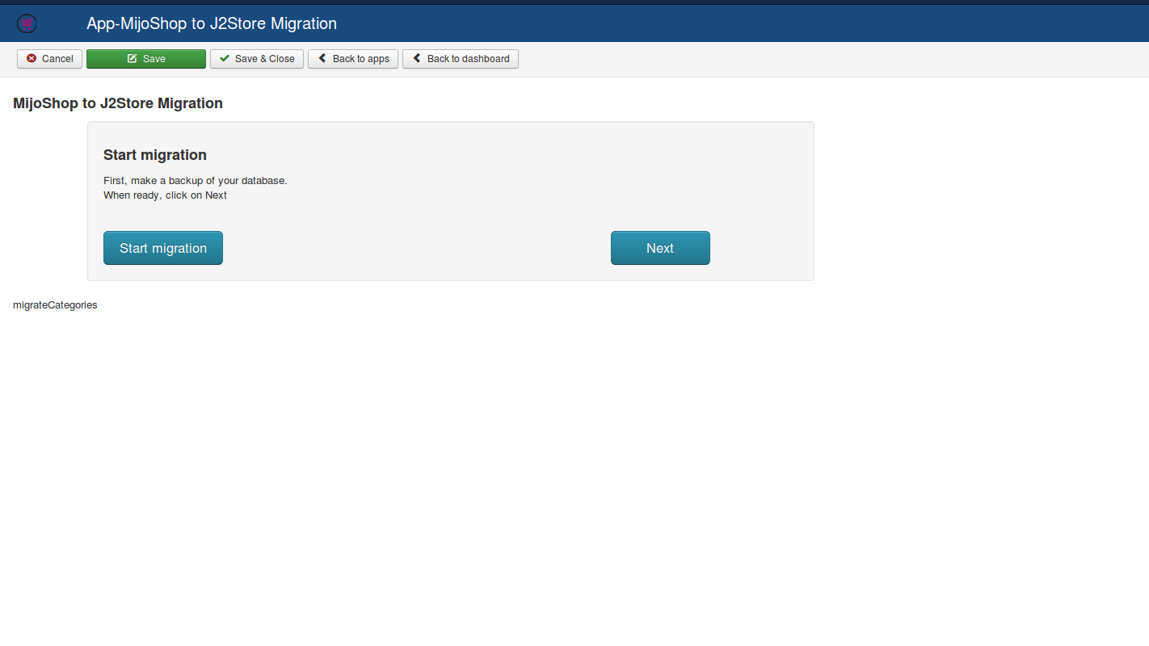Click the 'Start migration' panel heading
This screenshot has width=1149, height=646.
point(155,155)
